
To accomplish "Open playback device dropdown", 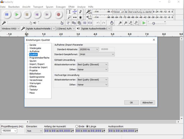I will (x=96, y=29).
